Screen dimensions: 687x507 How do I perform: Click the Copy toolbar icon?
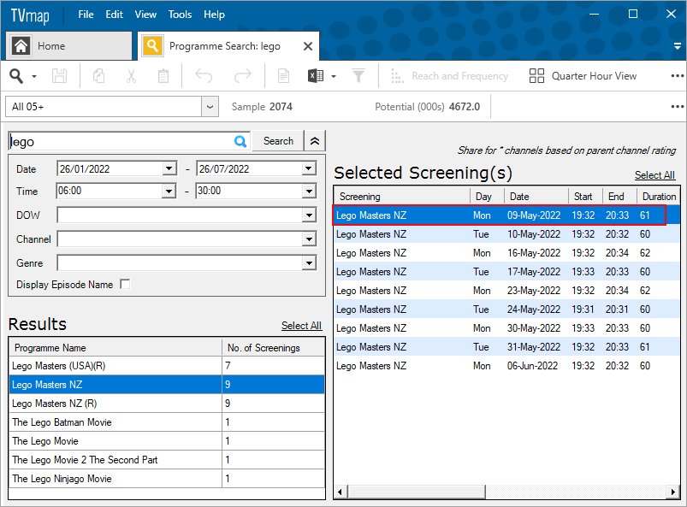click(x=99, y=76)
